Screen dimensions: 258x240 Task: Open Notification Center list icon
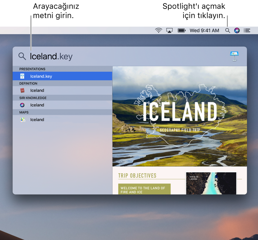(x=247, y=30)
